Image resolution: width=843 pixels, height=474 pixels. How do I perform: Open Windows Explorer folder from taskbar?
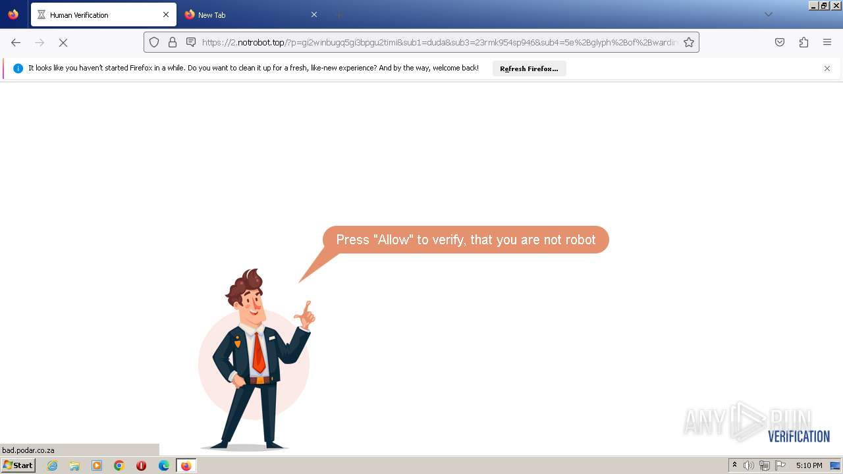(x=74, y=465)
